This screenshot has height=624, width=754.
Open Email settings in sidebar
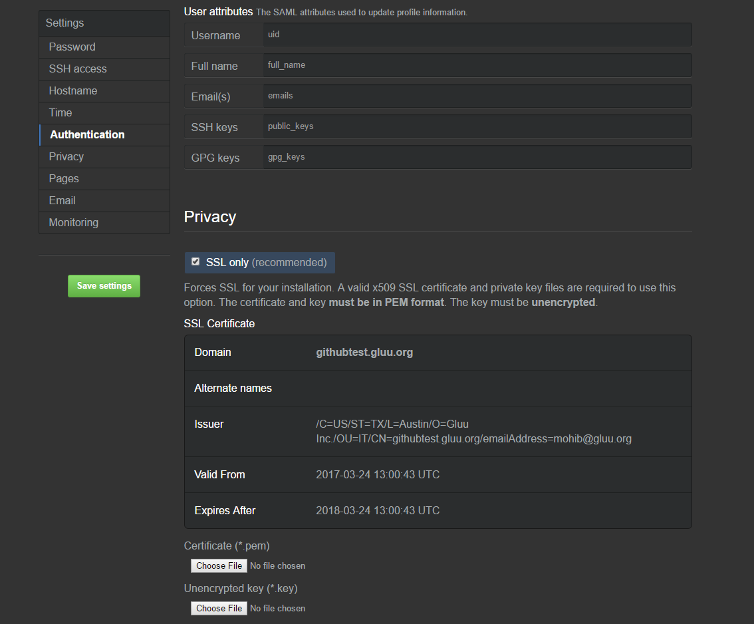coord(62,200)
